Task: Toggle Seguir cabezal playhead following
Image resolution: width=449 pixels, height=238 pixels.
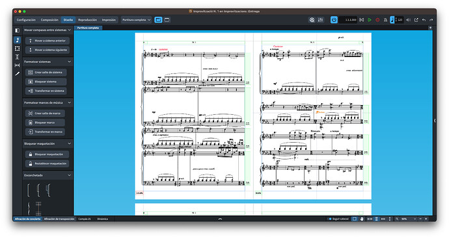Action: tap(338, 219)
